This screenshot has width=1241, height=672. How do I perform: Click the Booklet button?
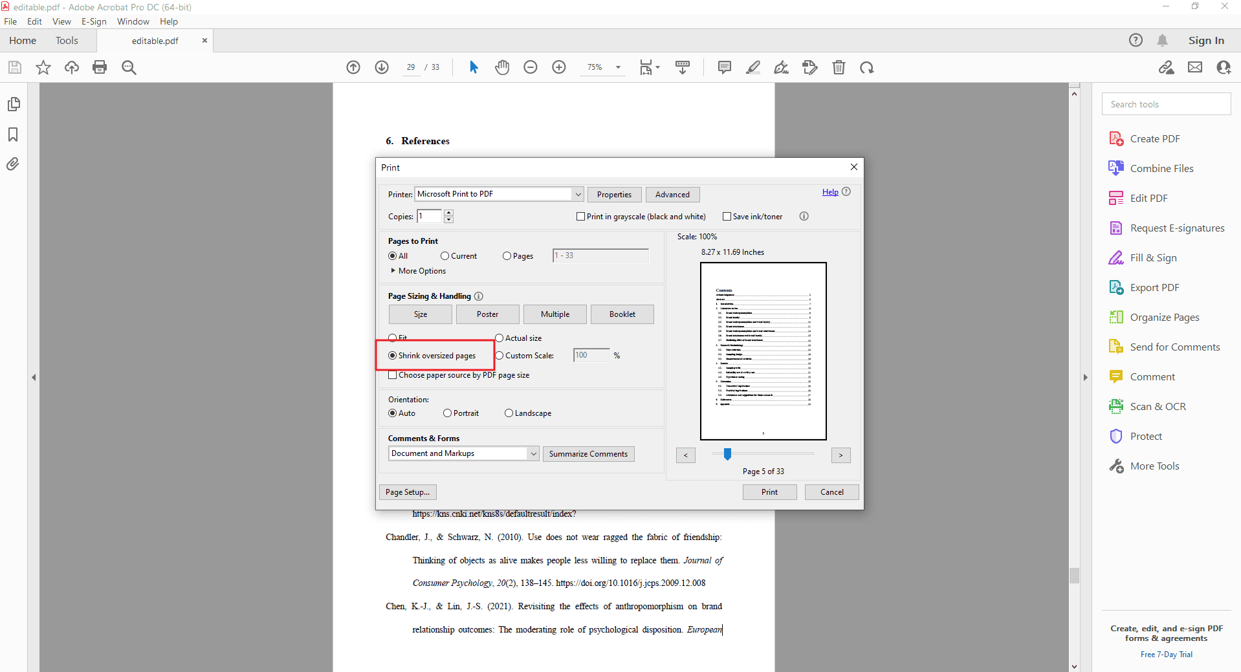(622, 314)
